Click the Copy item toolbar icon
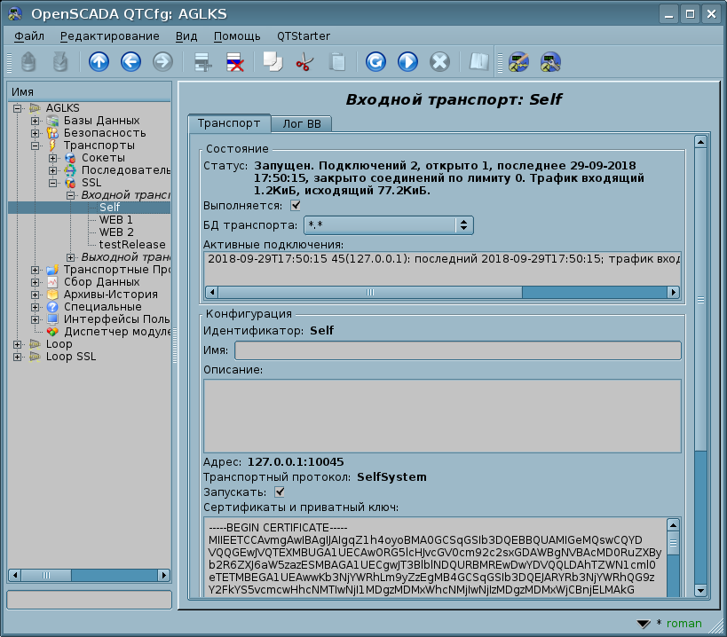Screen dimensions: 727x637 point(273,61)
